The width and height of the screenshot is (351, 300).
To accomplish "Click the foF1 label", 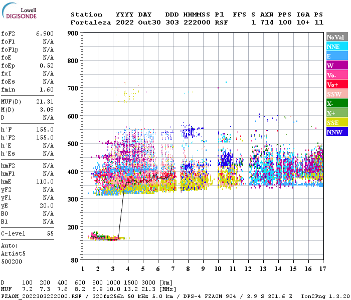I will pyautogui.click(x=8, y=41).
